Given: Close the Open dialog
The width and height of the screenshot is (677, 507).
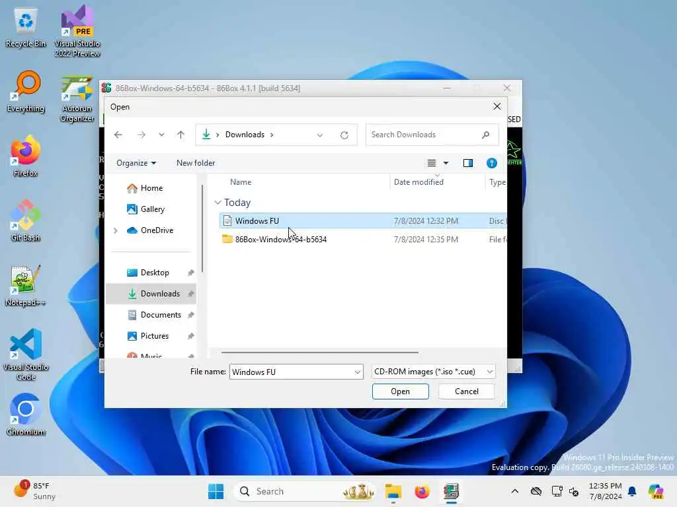Looking at the screenshot, I should tap(497, 106).
